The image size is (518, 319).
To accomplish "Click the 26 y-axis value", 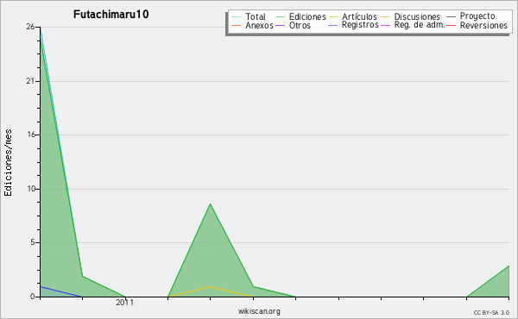I will coord(30,27).
